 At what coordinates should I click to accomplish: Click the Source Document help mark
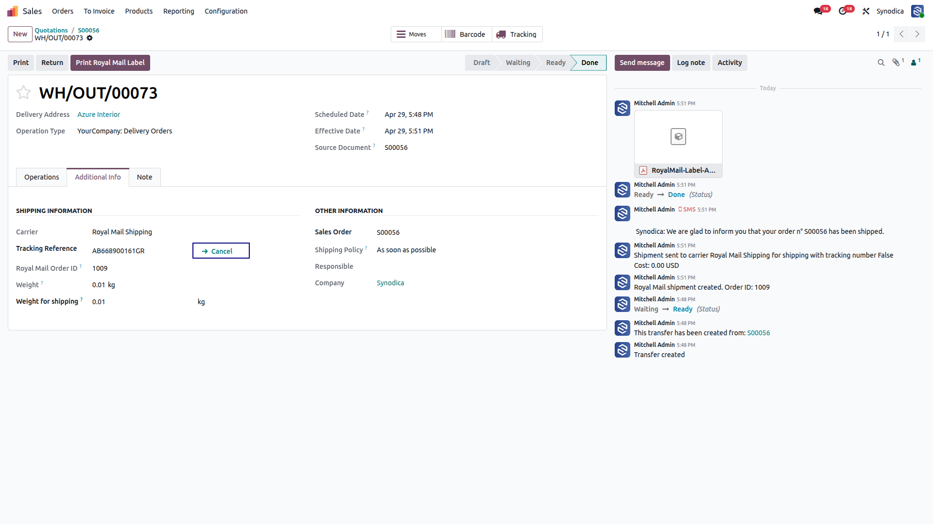[x=374, y=146]
